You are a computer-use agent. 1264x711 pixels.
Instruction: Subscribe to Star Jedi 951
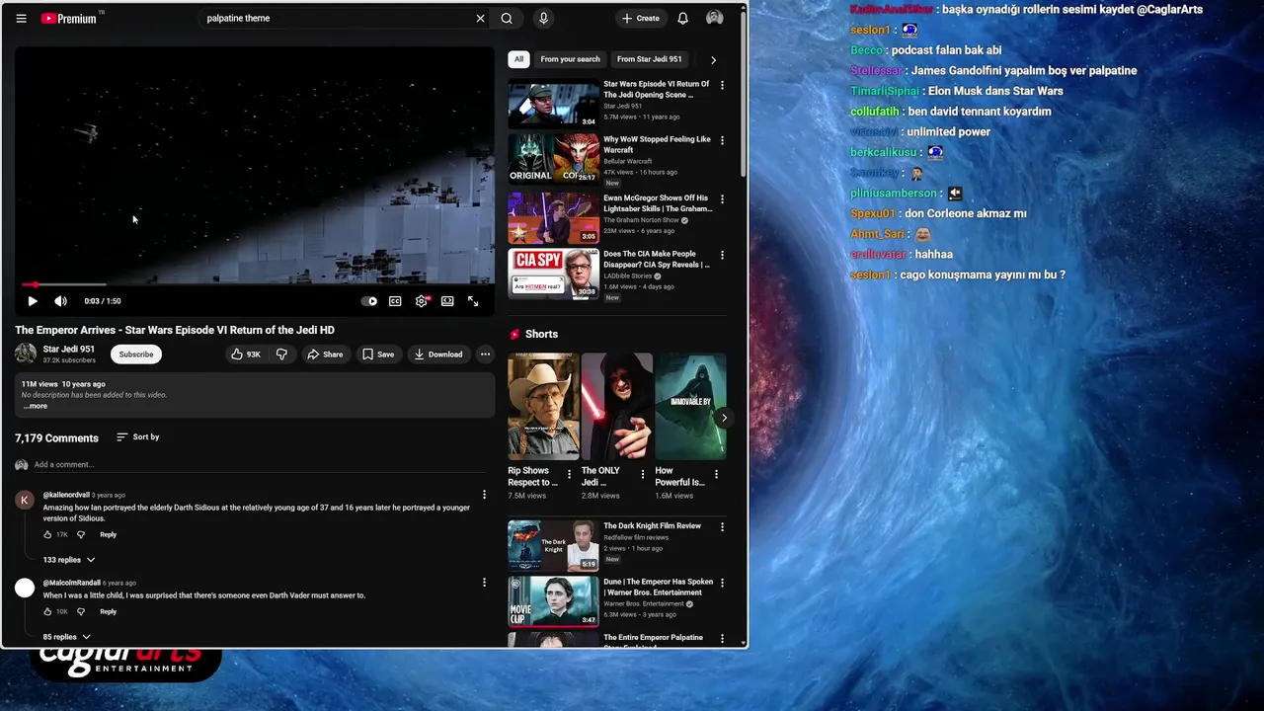pyautogui.click(x=136, y=355)
